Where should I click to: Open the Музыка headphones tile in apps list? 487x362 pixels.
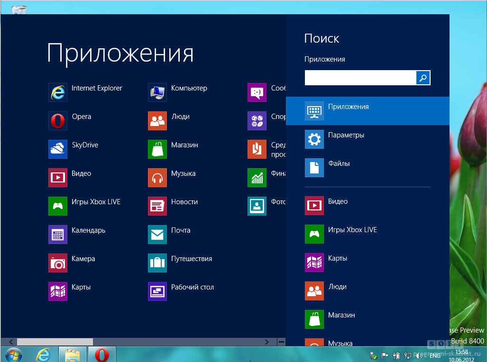click(x=157, y=178)
